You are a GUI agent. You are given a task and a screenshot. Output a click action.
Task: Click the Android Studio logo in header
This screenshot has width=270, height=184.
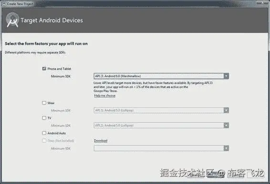12,20
